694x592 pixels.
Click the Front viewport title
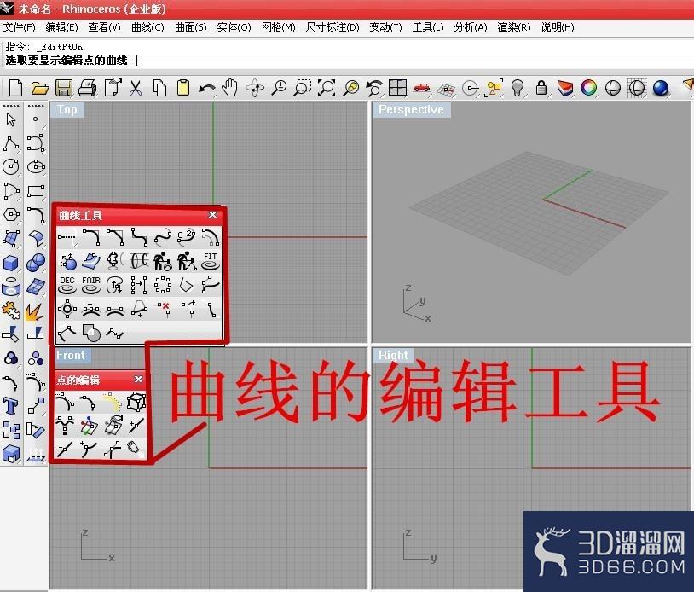click(71, 355)
